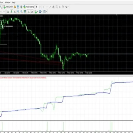
Task: Switch chart to Candlesticks mode
Action: pyautogui.click(x=11, y=12)
